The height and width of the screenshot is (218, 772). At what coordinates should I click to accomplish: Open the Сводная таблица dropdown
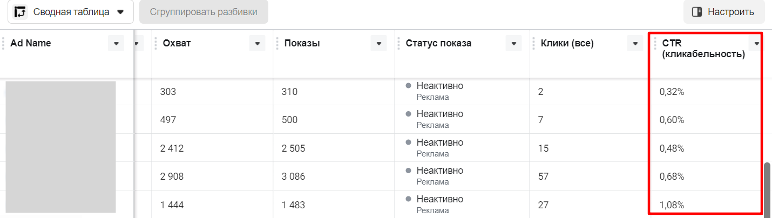tap(120, 12)
